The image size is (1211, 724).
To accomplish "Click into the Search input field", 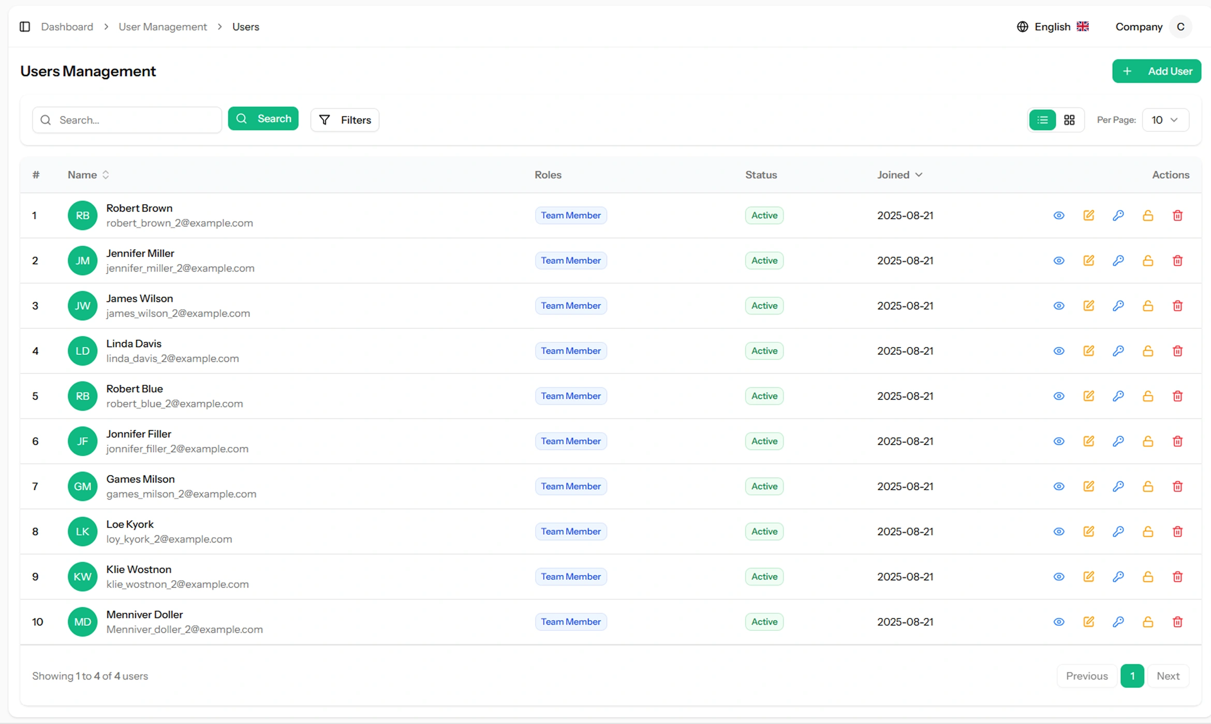I will pos(135,120).
